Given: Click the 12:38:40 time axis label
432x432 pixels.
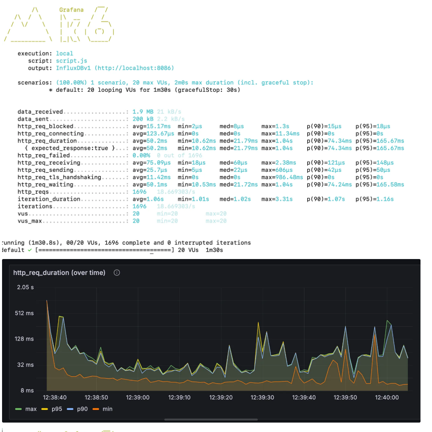Looking at the screenshot, I should [55, 397].
